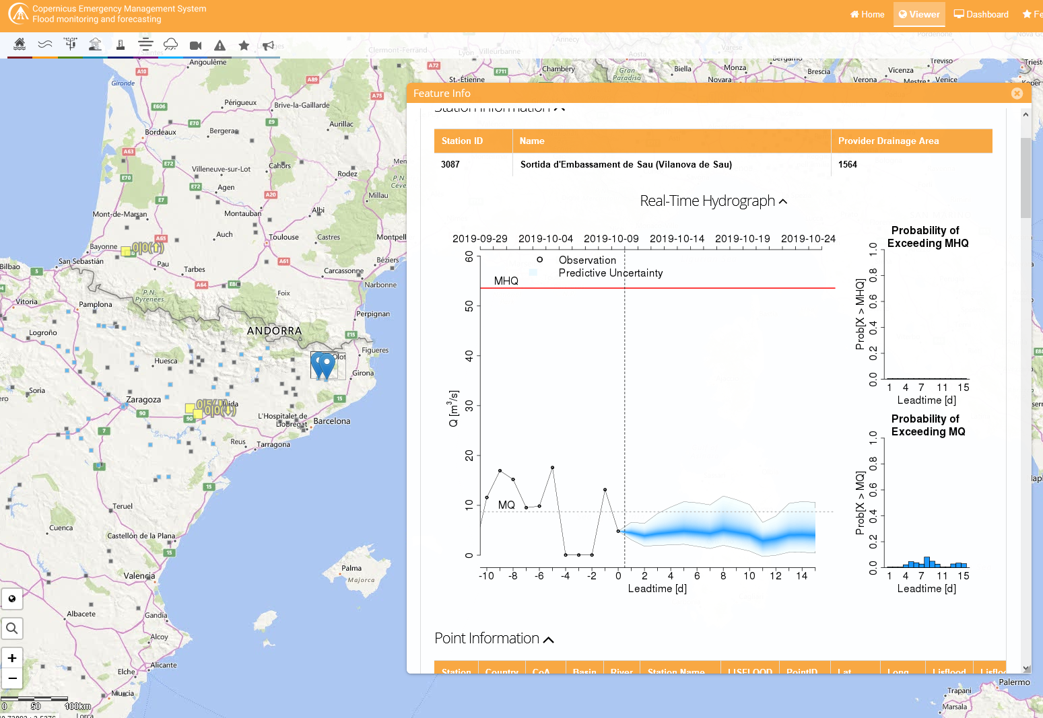Select the gauge level toolbar icon
Viewport: 1043px width, 718px height.
pyautogui.click(x=121, y=45)
